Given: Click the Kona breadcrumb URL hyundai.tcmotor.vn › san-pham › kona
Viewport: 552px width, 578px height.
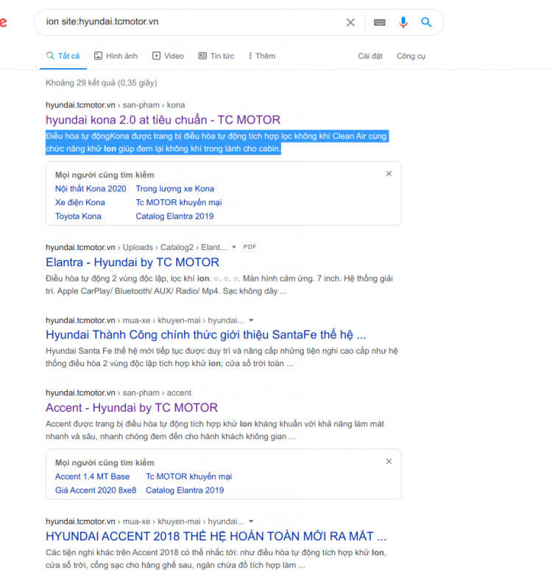Looking at the screenshot, I should (x=115, y=105).
